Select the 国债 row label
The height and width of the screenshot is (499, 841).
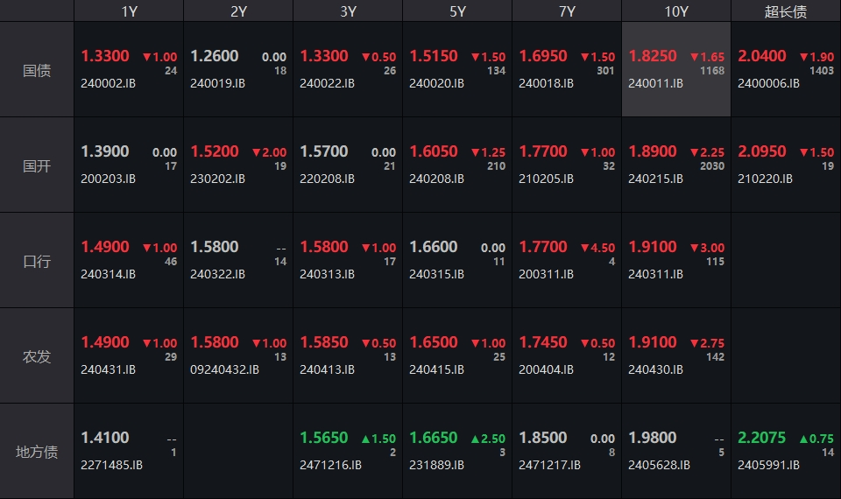coord(37,70)
